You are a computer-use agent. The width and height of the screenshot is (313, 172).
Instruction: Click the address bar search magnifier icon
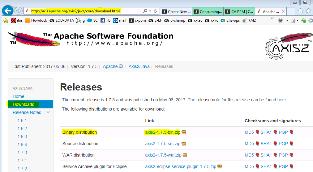click(x=145, y=11)
